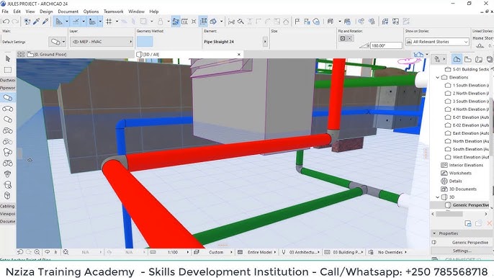
Task: Click the flag-shaped toolbar icon
Action: pyautogui.click(x=297, y=22)
